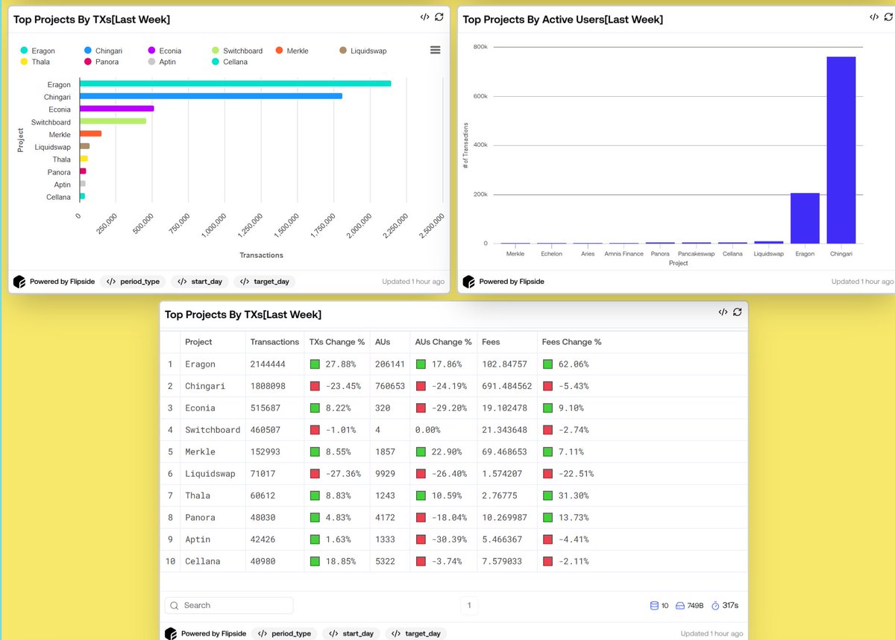Sort table by Fees Change % header

click(x=571, y=342)
